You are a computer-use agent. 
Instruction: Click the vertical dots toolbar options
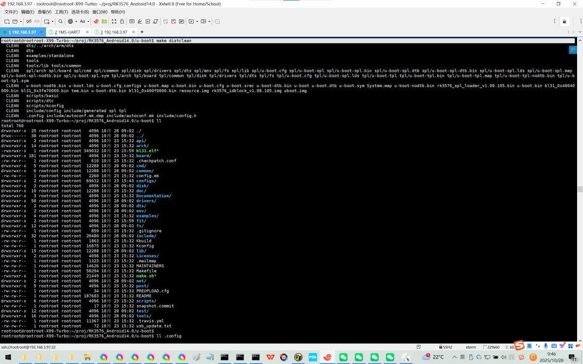click(554, 21)
